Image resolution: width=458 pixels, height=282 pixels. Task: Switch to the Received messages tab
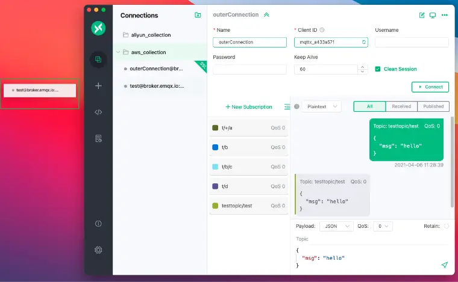[401, 106]
